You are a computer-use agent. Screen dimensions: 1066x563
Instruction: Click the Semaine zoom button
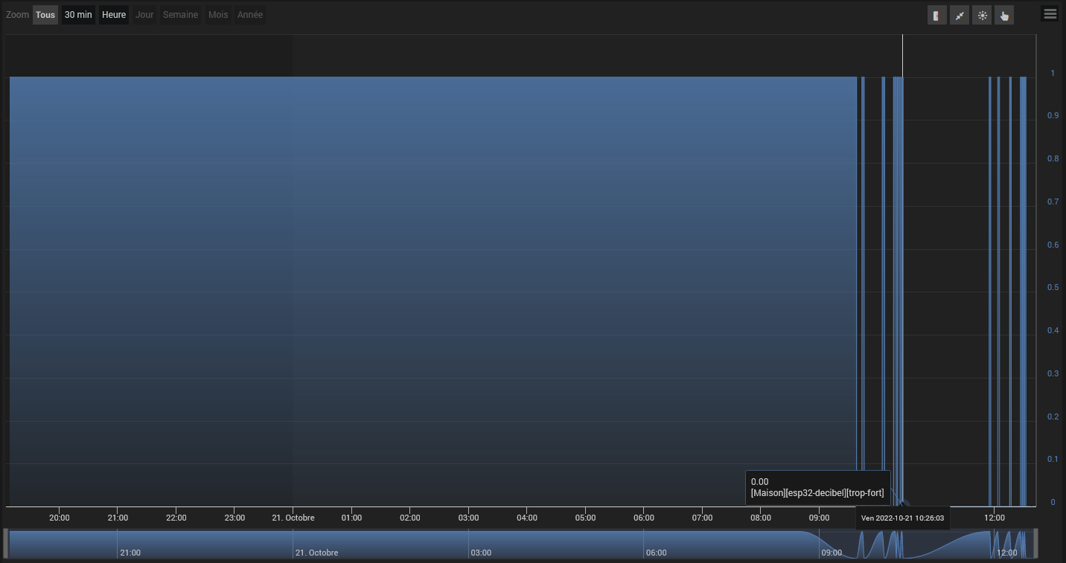click(x=180, y=15)
